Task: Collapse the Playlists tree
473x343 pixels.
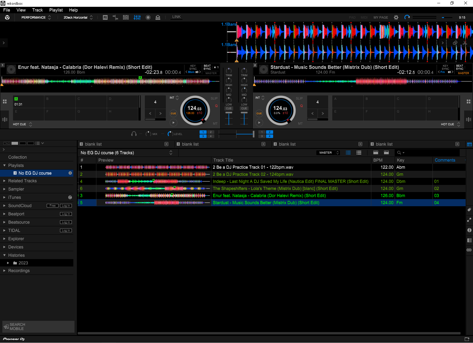Action: point(4,165)
